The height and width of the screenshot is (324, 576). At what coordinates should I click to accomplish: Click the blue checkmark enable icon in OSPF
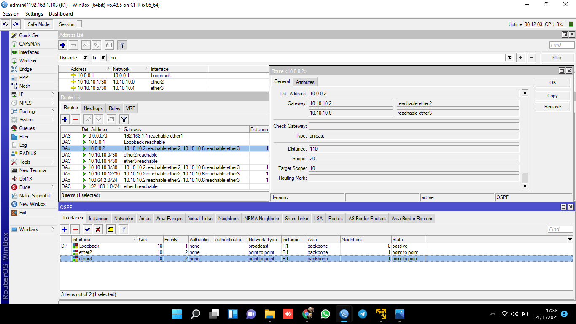click(x=87, y=229)
